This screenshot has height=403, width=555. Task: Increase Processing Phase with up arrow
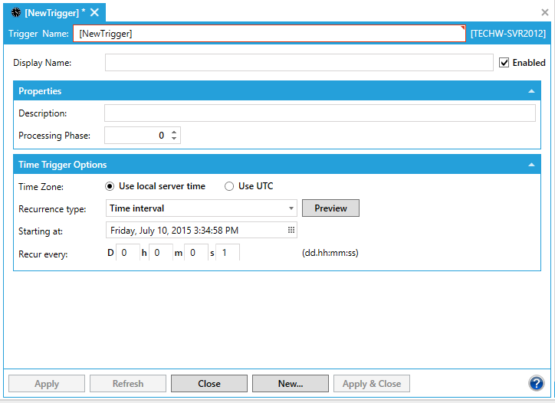[174, 132]
